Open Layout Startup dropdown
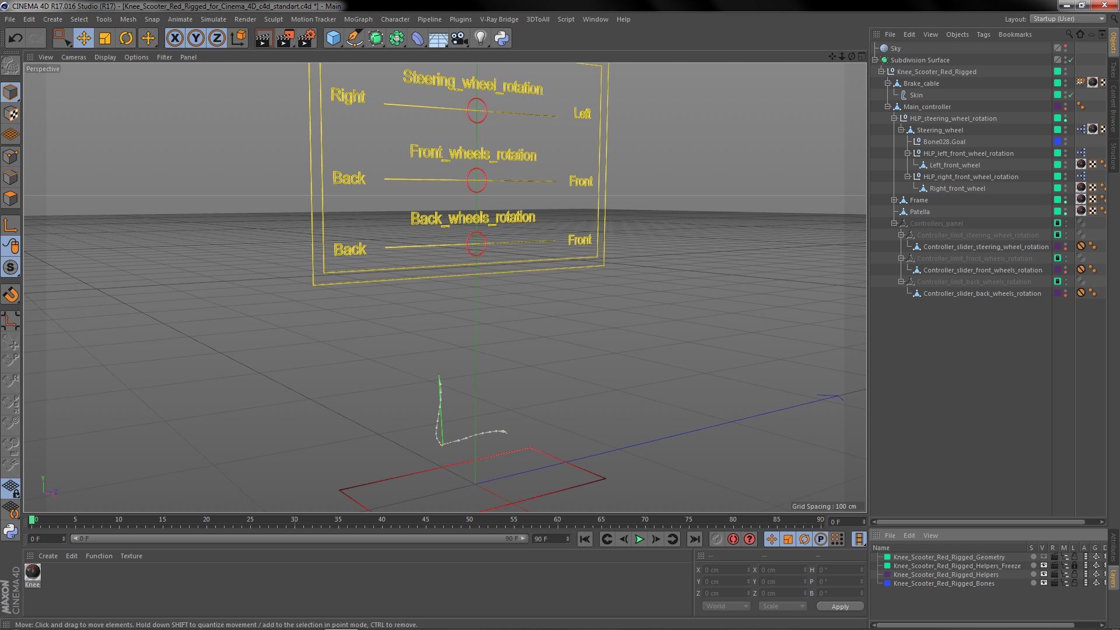The image size is (1120, 630). pyautogui.click(x=1067, y=19)
